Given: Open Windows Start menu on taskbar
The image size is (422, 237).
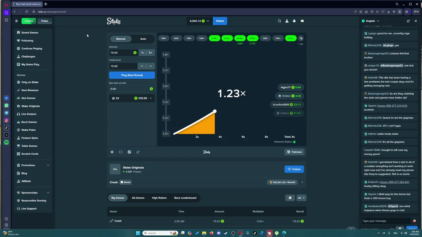Looking at the screenshot, I should click(x=138, y=233).
